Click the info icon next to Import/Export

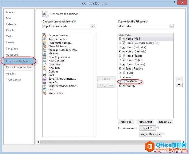(163, 134)
